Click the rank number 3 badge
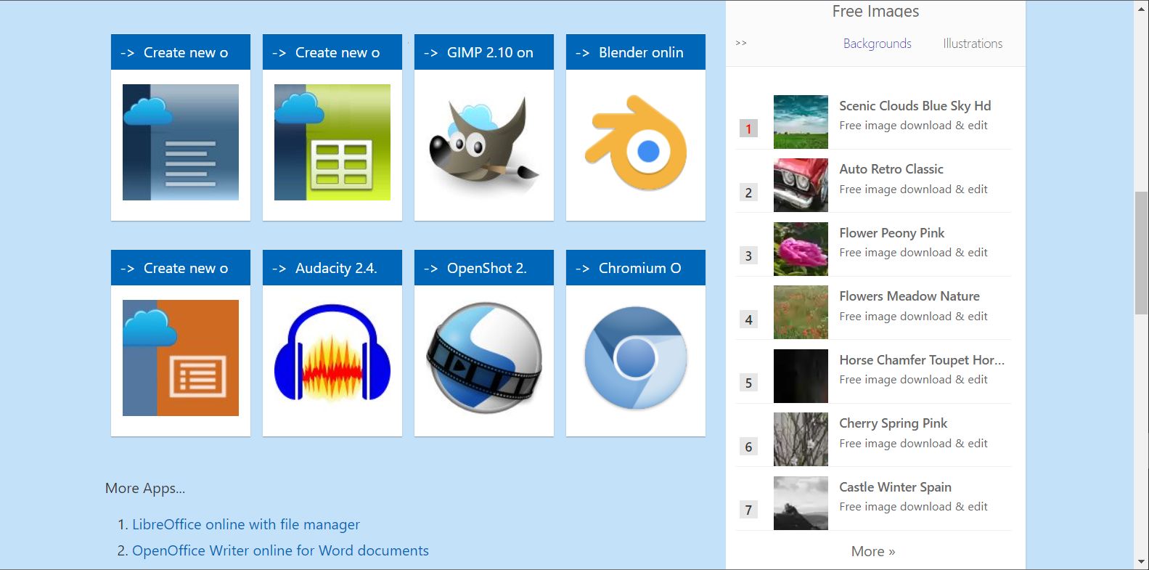 (x=748, y=256)
